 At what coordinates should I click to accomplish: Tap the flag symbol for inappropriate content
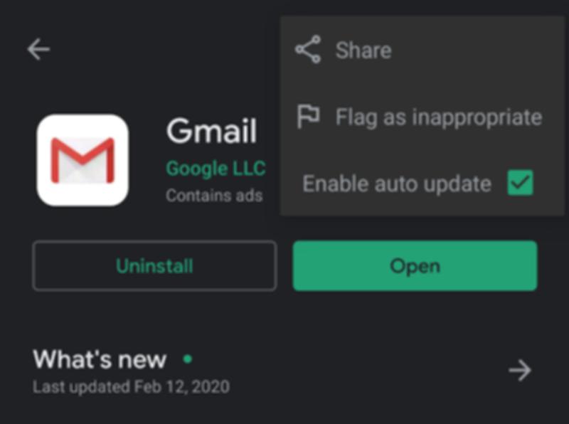click(x=309, y=116)
